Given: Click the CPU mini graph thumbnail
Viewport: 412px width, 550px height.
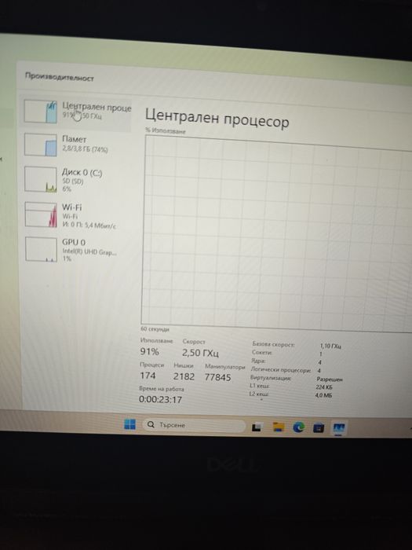Looking at the screenshot, I should coord(40,112).
